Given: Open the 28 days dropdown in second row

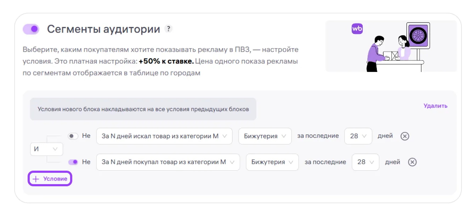Looking at the screenshot, I should (365, 162).
